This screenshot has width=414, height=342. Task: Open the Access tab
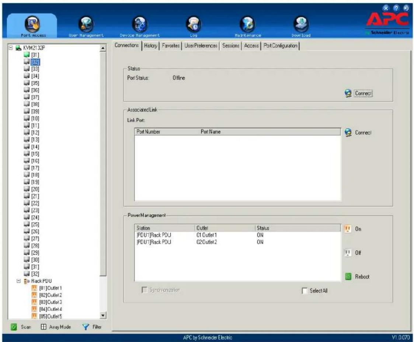251,46
